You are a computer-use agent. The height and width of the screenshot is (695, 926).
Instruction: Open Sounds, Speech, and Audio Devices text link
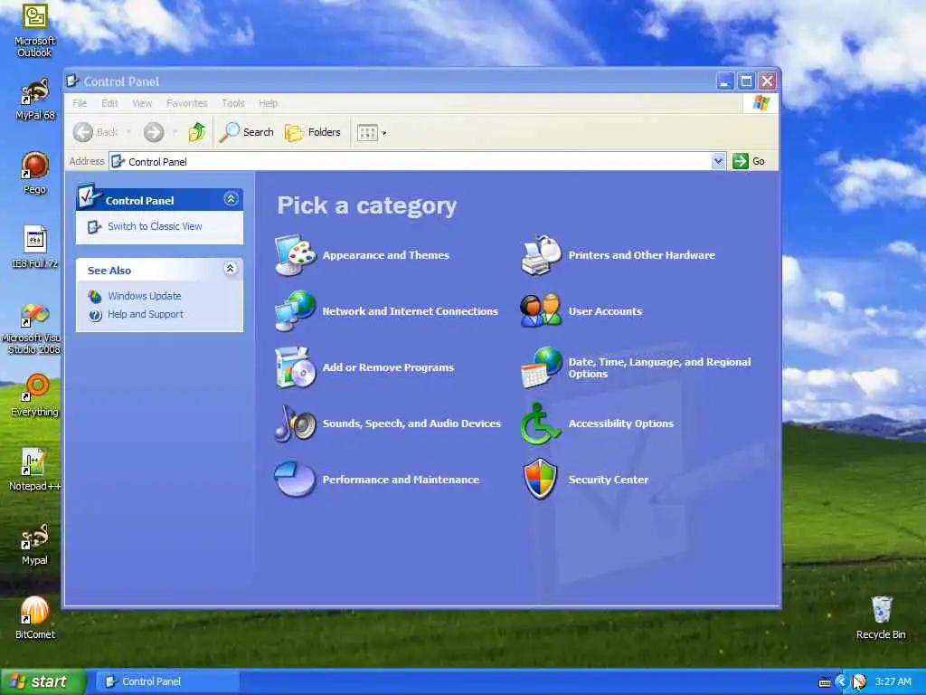[x=411, y=424]
